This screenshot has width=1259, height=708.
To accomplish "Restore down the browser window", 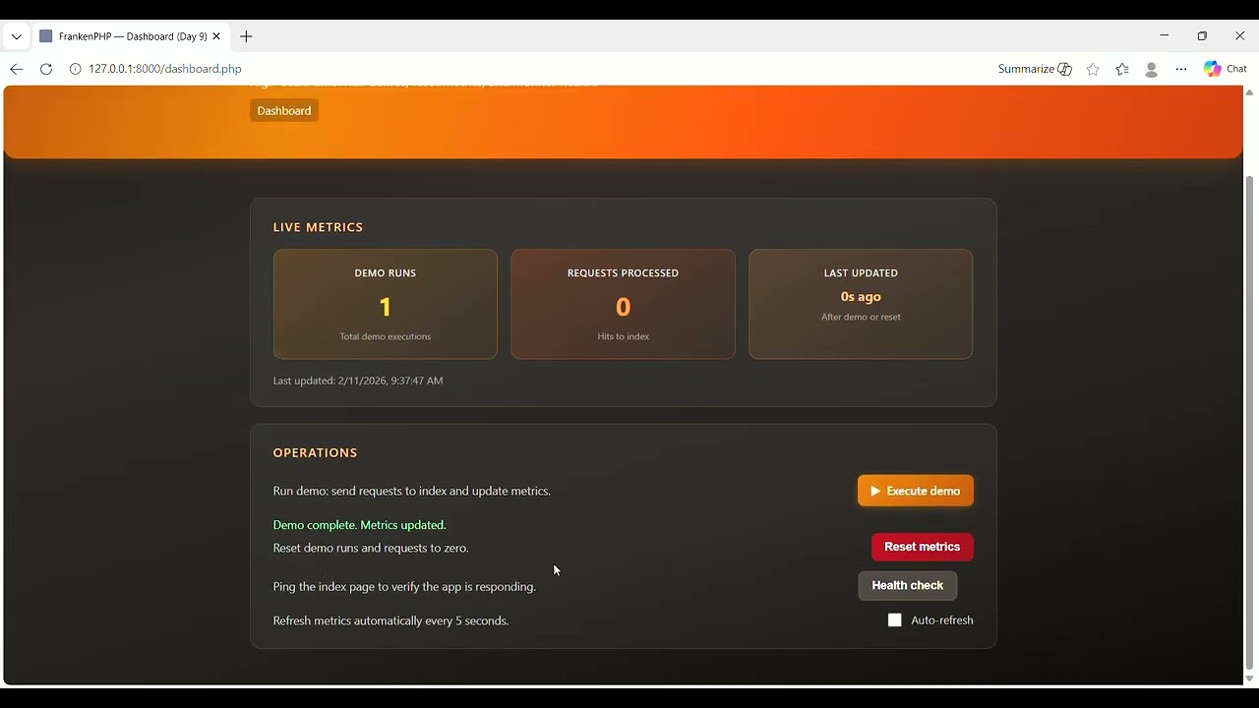I will [1202, 36].
